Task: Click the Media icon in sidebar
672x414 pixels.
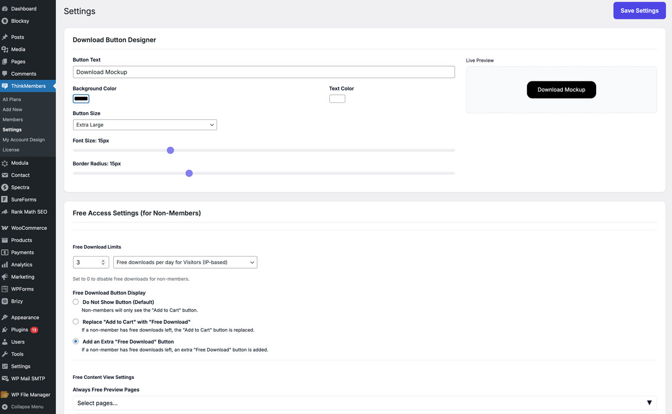Action: click(5, 49)
